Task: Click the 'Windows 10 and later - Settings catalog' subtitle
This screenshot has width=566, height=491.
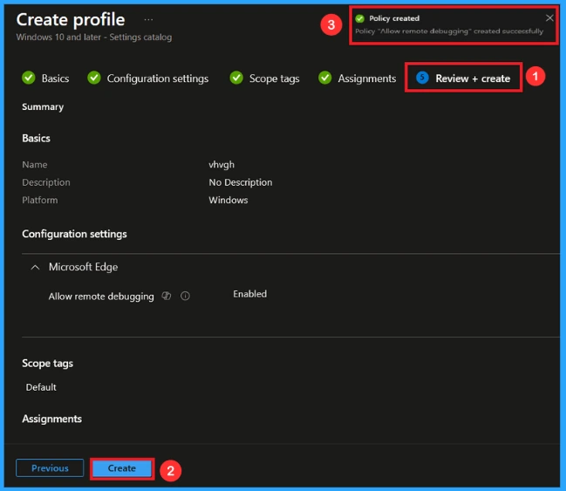Action: coord(94,38)
